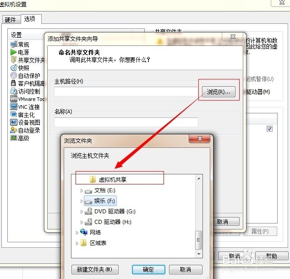Select CD 驱动器 (H:) row text

click(x=113, y=222)
